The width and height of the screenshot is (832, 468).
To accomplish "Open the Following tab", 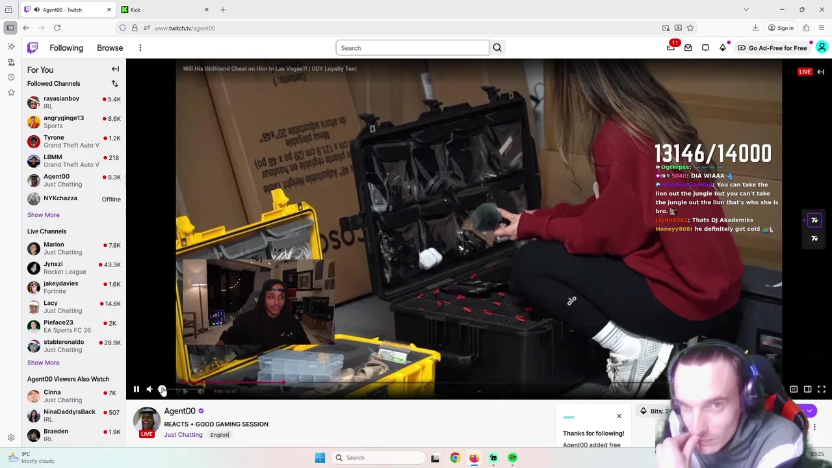I will point(66,47).
